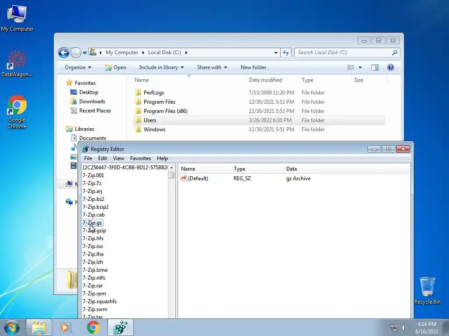Select the Users folder row

pos(259,120)
